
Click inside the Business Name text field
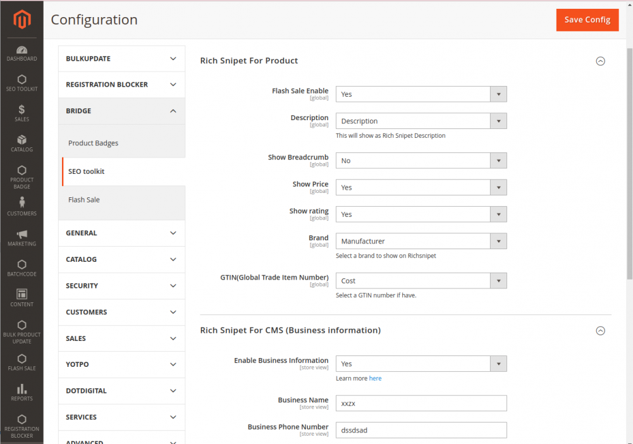point(421,403)
